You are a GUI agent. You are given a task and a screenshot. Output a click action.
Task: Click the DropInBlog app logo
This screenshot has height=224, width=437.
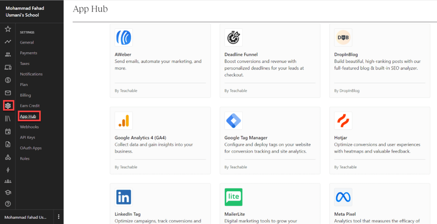[x=343, y=38]
